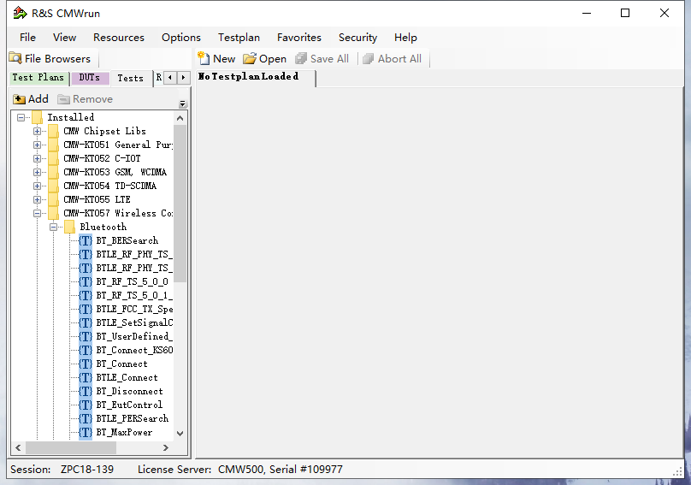The height and width of the screenshot is (485, 691).
Task: Click the CMW-KT055 LTE folder icon
Action: tap(53, 200)
